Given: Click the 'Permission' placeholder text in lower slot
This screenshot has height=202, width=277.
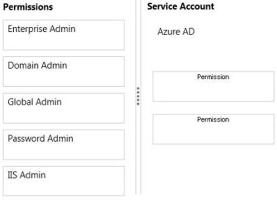Looking at the screenshot, I should coord(213,120).
